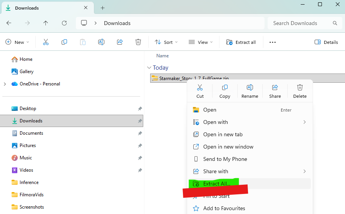The image size is (345, 214).
Task: Open Gallery in the sidebar
Action: [22, 72]
